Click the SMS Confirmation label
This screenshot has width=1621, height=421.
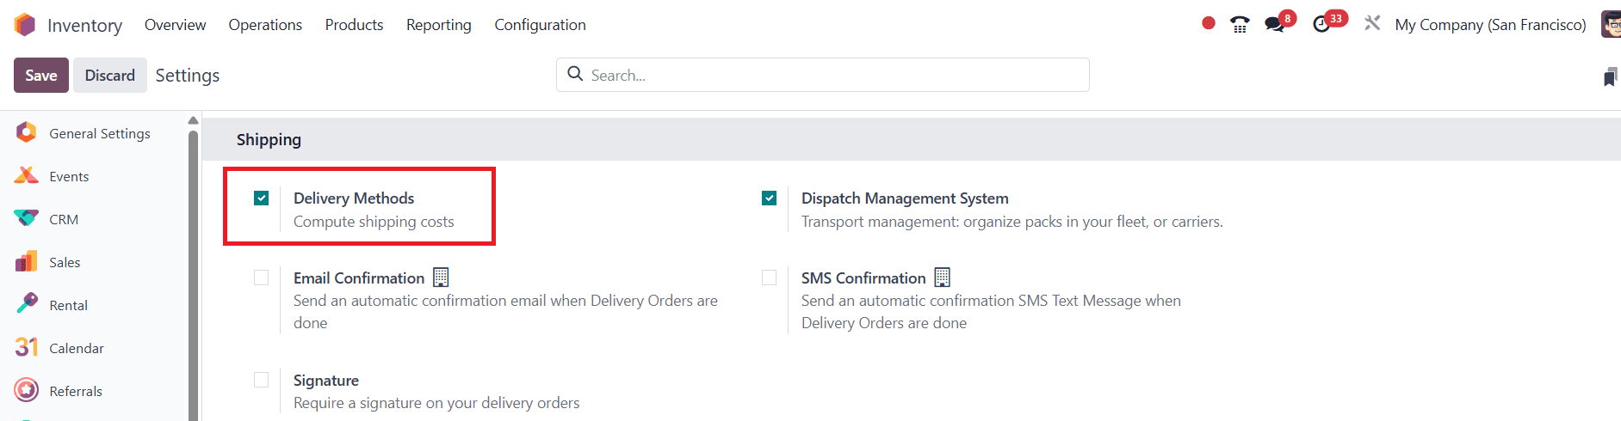tap(863, 278)
